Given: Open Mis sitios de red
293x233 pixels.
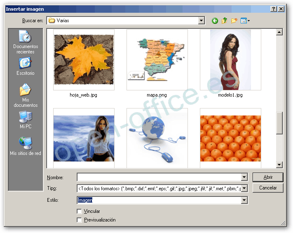Looking at the screenshot, I should 26,146.
